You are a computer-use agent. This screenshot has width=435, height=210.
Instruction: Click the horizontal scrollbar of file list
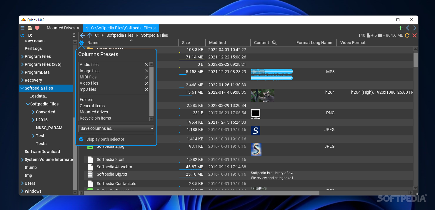(x=201, y=193)
